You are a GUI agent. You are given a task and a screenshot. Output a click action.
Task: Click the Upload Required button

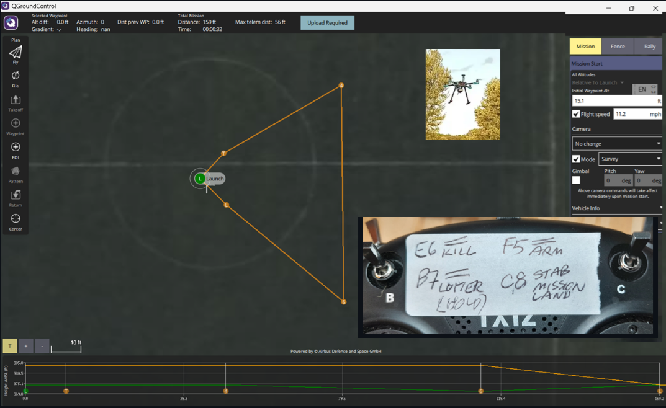(327, 22)
